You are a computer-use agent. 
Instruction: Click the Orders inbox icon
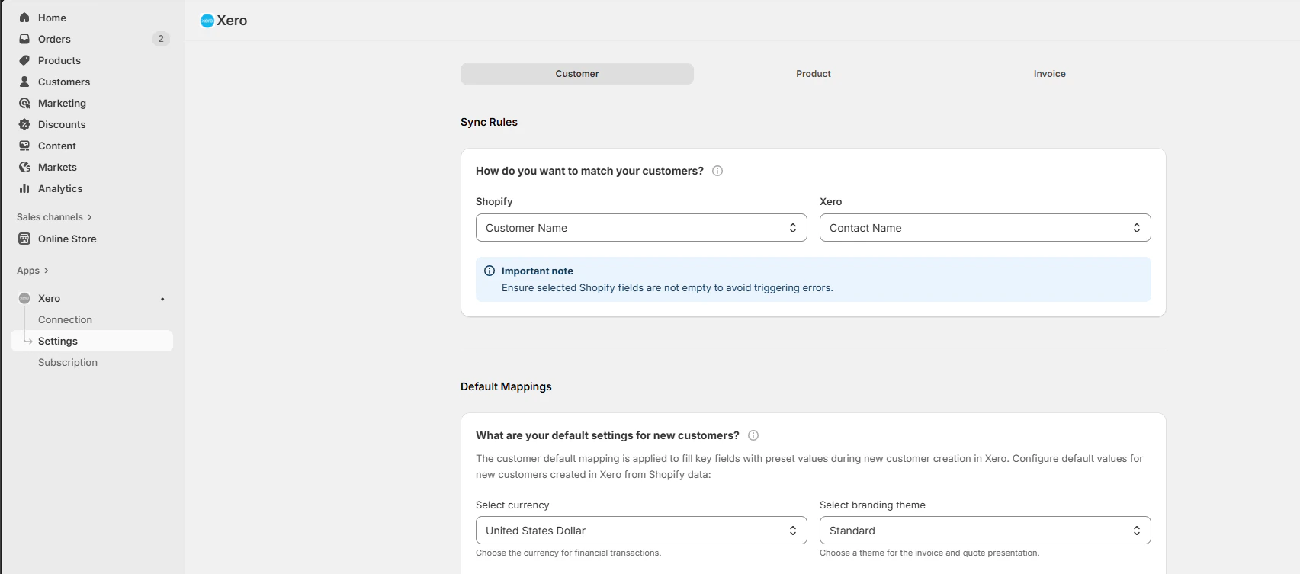tap(24, 39)
